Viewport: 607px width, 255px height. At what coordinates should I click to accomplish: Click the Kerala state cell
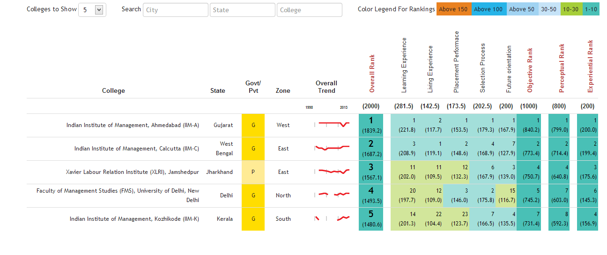[x=225, y=219]
